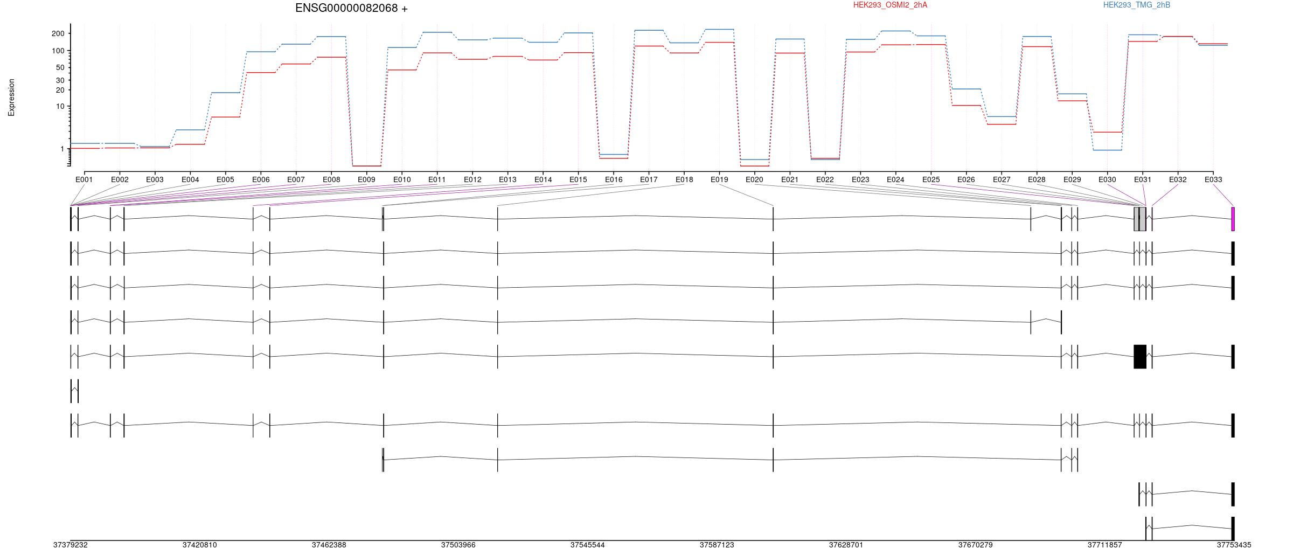Viewport: 1293px width, 555px height.
Task: Click genomic coordinate 37587123
Action: tap(717, 545)
